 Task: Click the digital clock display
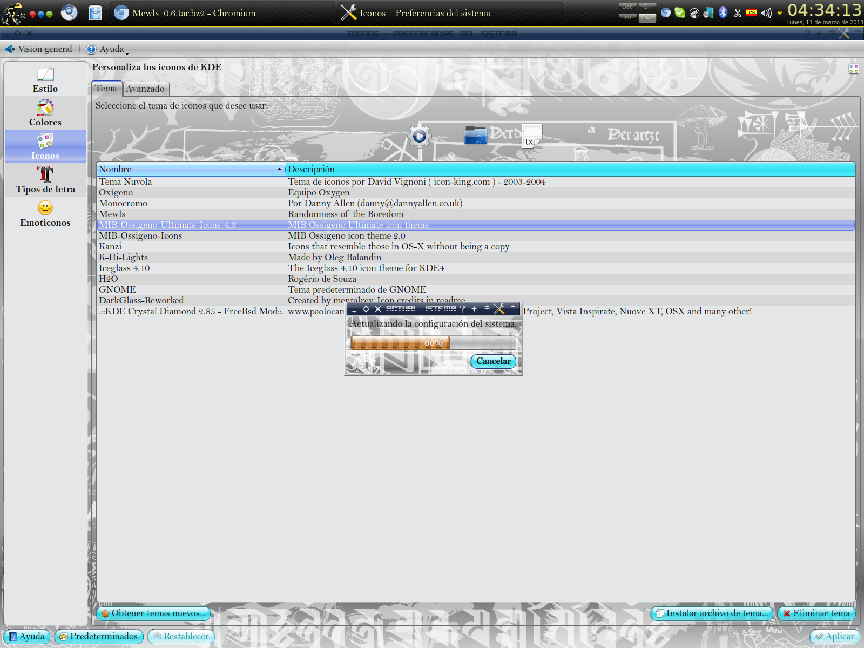coord(825,10)
